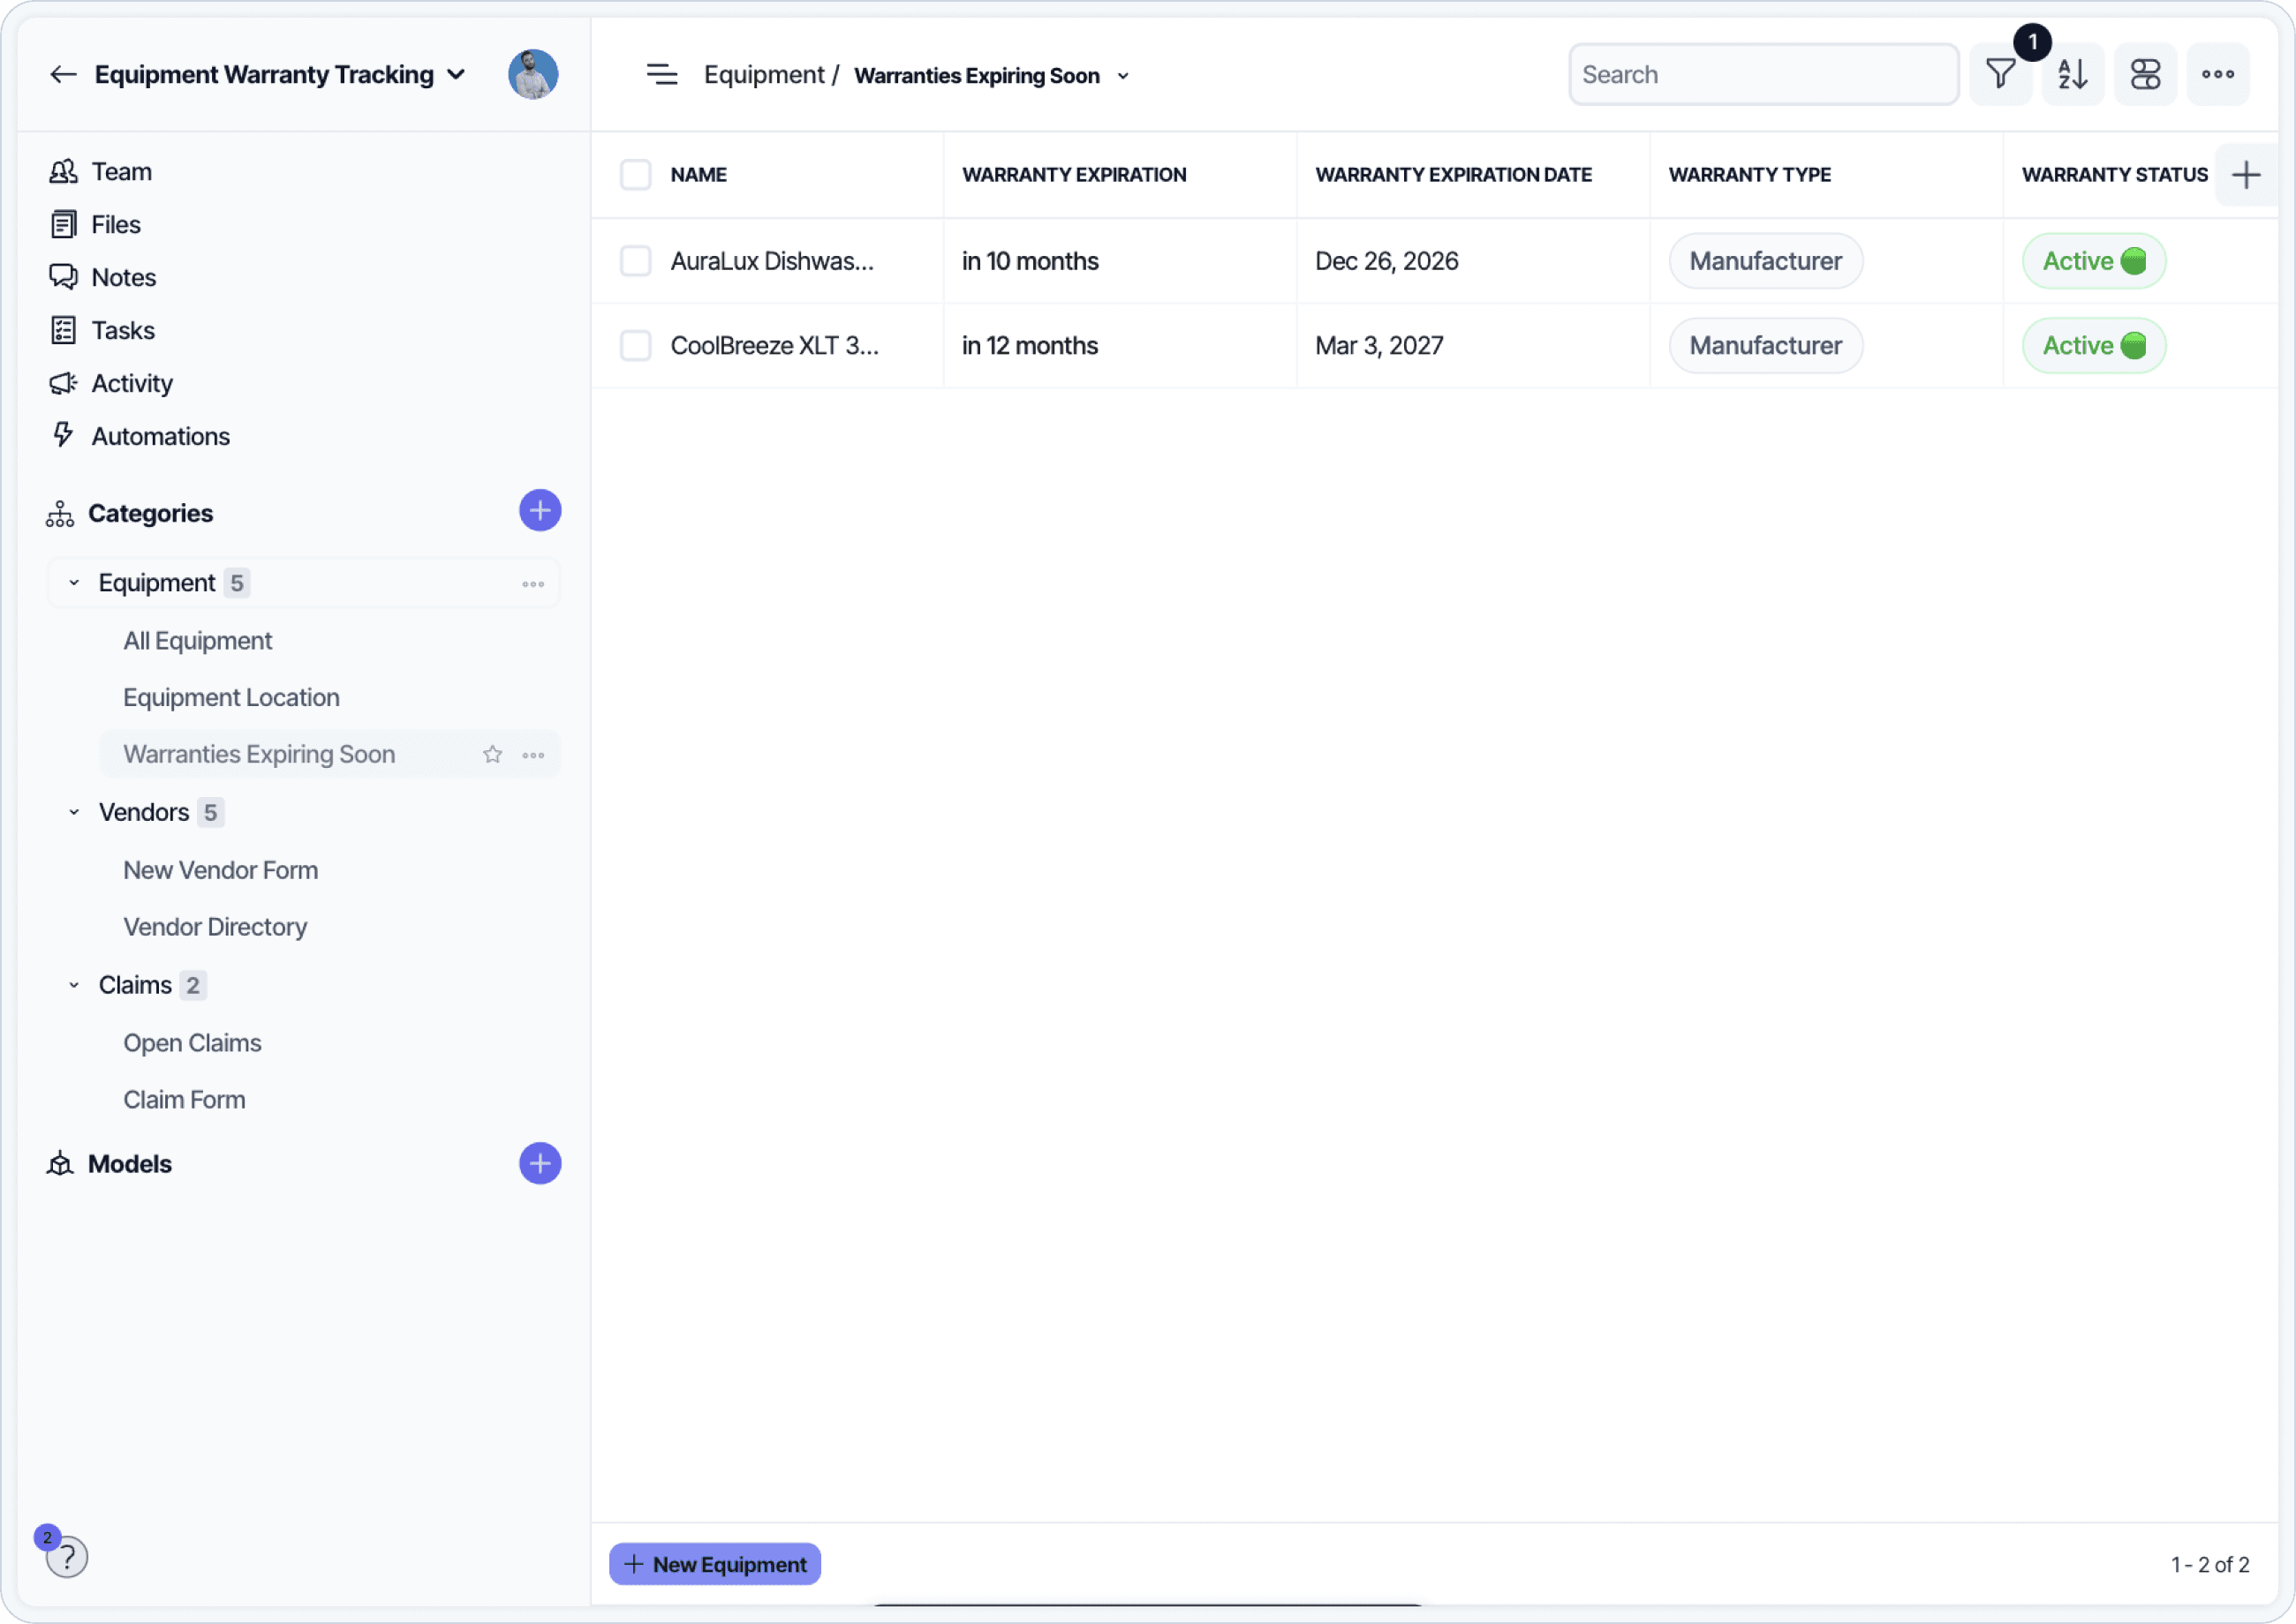This screenshot has width=2296, height=1624.
Task: Open the Automations menu item
Action: (x=160, y=436)
